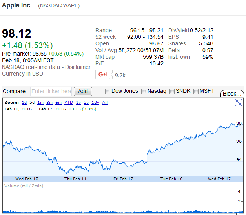Image resolution: width=246 pixels, height=215 pixels.
Task: Open the Disclaimer link
Action: click(x=78, y=67)
